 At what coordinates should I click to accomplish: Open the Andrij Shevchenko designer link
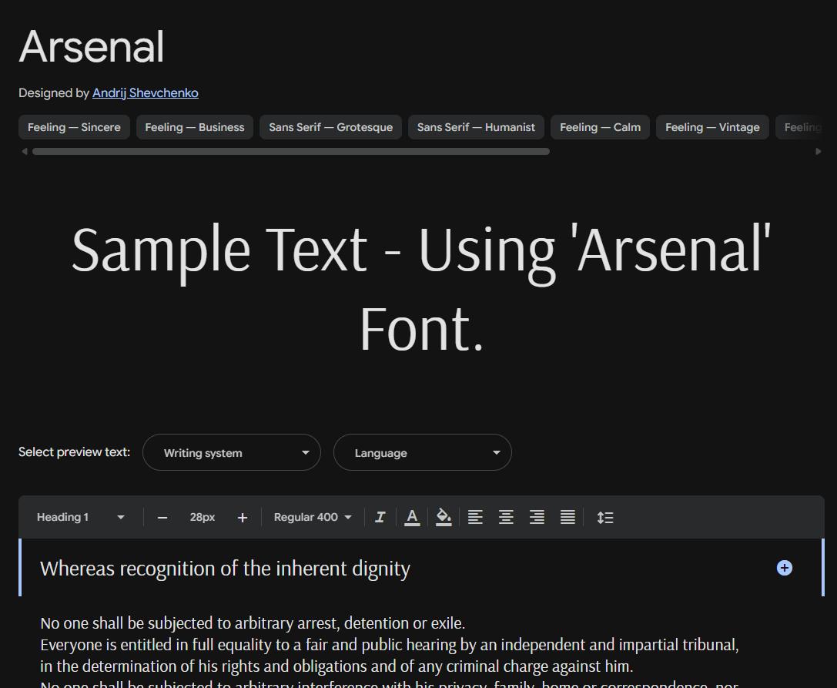(146, 93)
